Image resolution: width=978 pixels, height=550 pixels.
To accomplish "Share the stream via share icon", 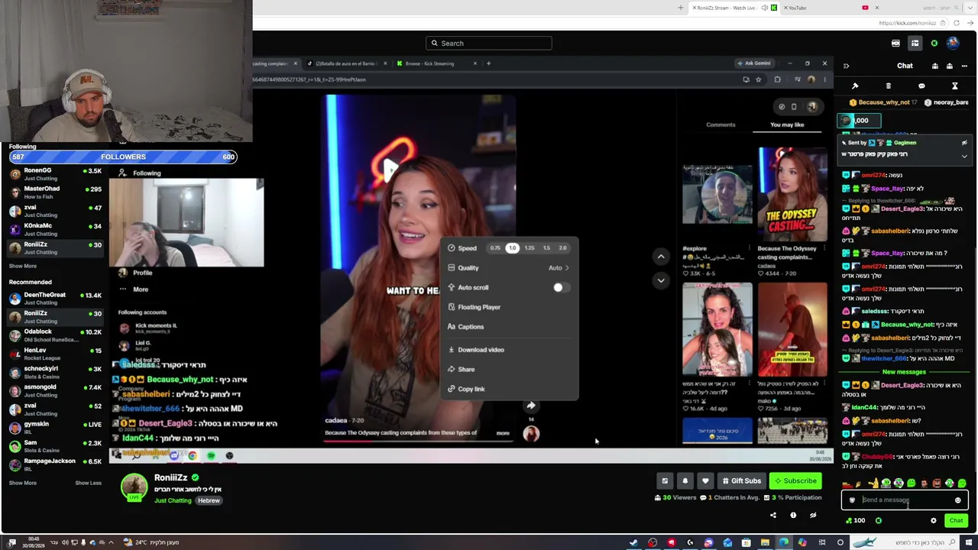I will click(773, 516).
